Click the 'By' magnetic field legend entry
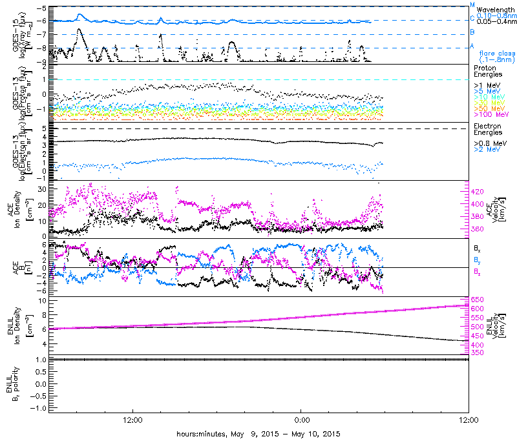Screen dimensions: 517x439 pyautogui.click(x=477, y=260)
